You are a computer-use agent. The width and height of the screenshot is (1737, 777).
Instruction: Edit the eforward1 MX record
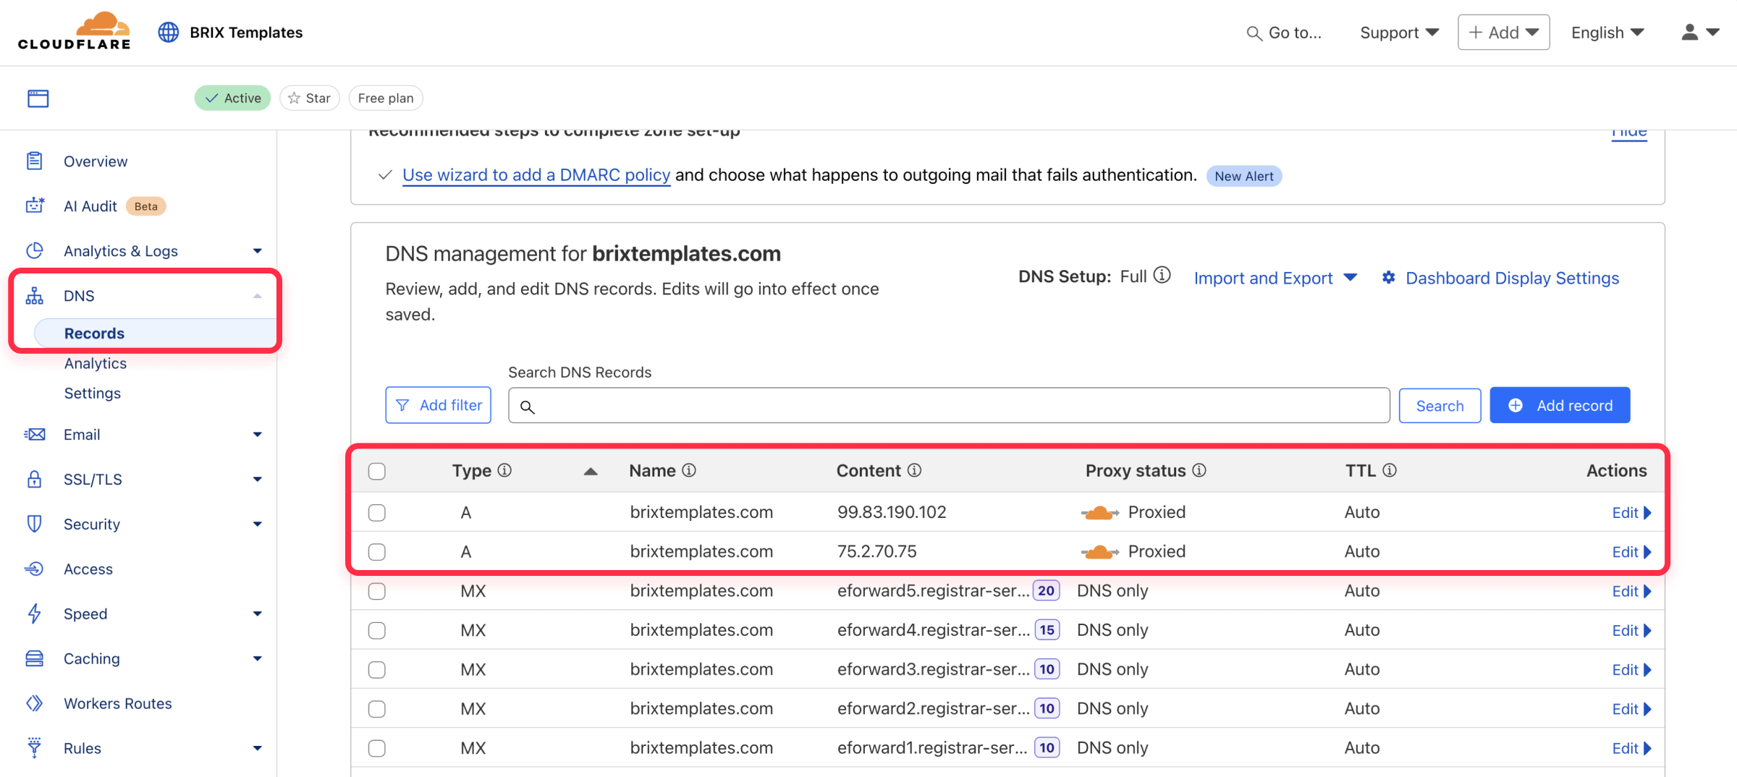click(1631, 748)
